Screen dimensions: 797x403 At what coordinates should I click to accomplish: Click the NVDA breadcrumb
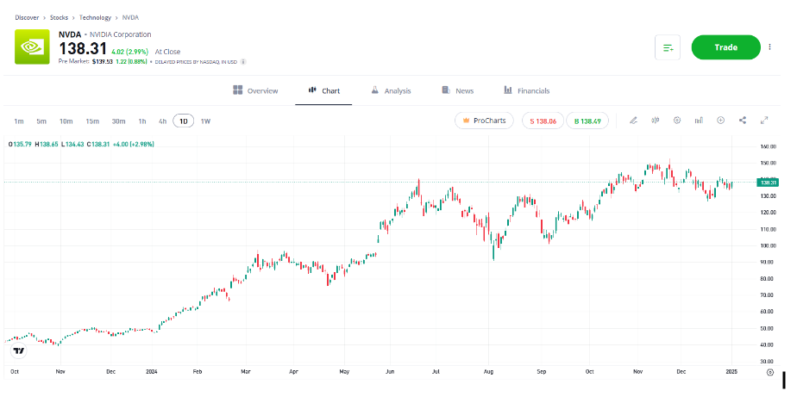click(130, 17)
